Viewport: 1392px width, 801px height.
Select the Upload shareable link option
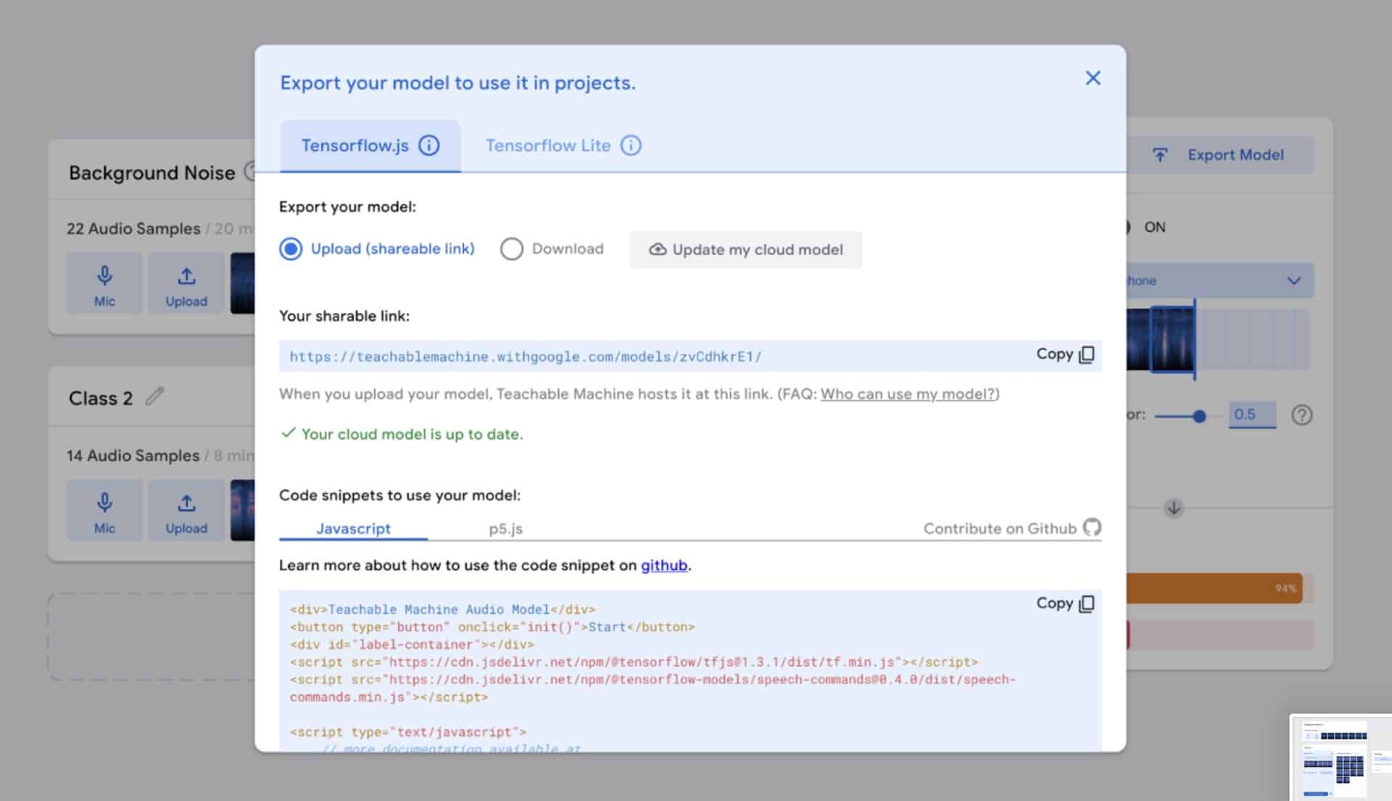[x=291, y=249]
